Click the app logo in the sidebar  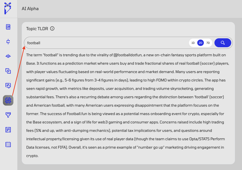coord(8,8)
